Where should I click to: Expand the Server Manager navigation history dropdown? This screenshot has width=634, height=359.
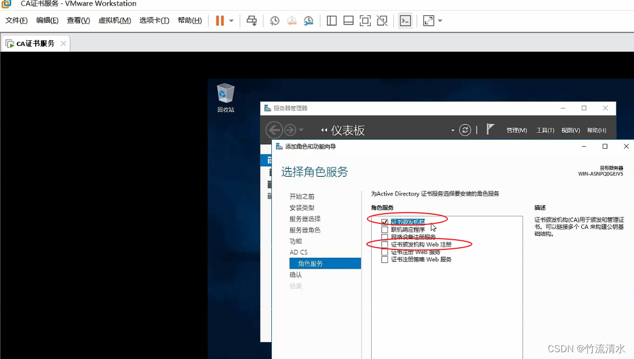[x=301, y=130]
